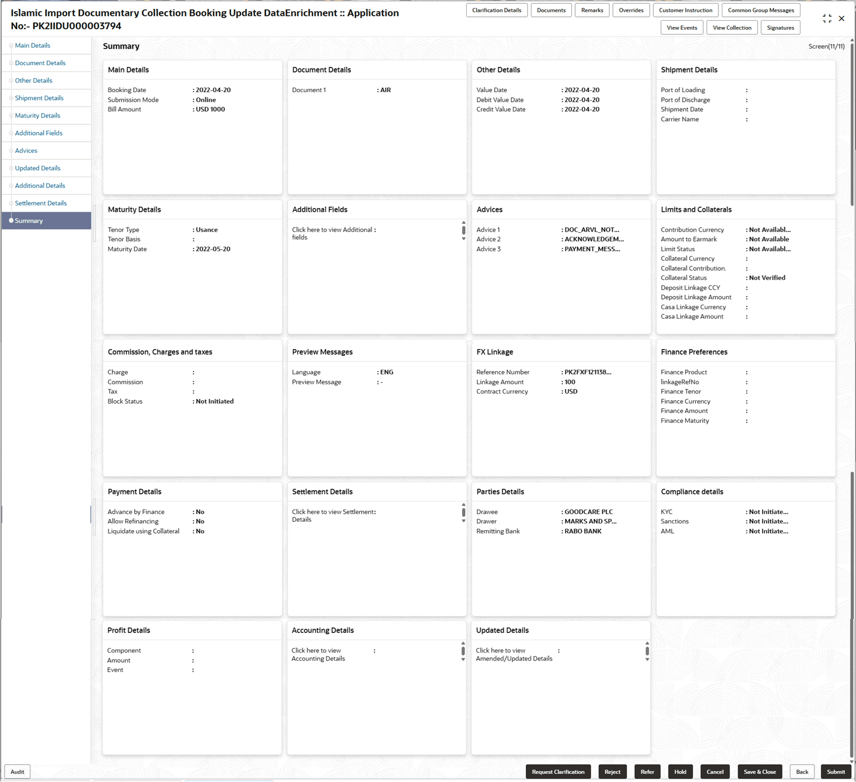Click the down chevron in Settlement Details tile
Image resolution: width=856 pixels, height=782 pixels.
point(463,520)
